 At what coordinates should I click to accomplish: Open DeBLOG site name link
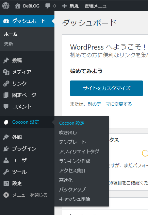(31, 6)
